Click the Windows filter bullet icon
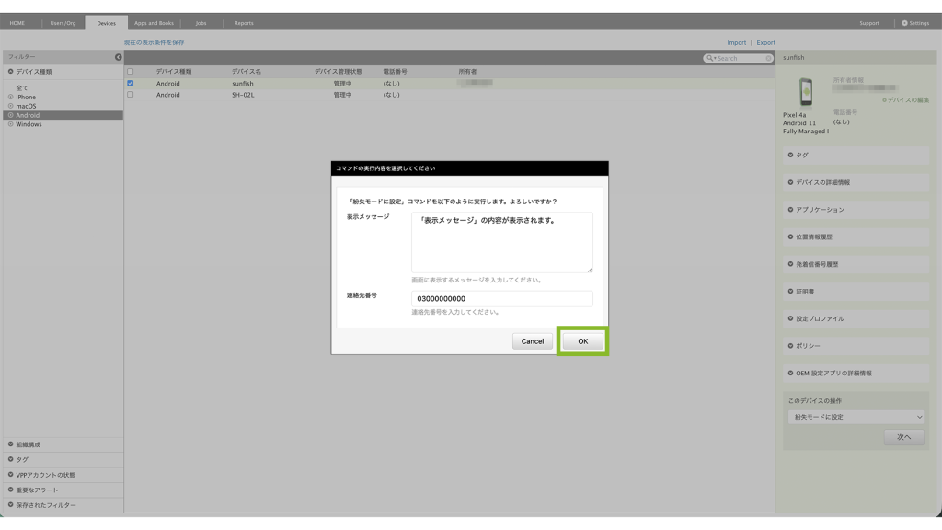 click(11, 124)
